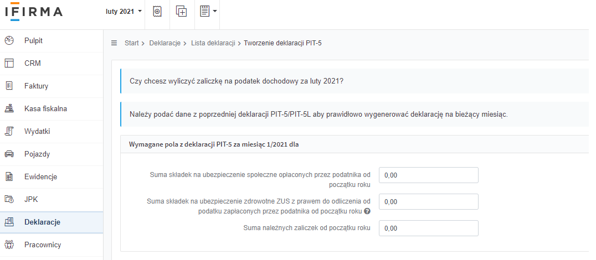Click the Pojazdy car icon
The width and height of the screenshot is (596, 260).
[9, 154]
